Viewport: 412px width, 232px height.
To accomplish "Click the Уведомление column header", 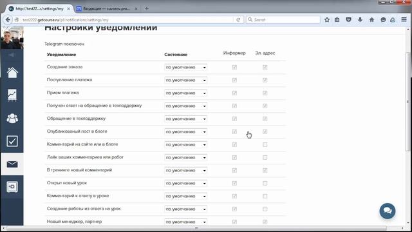I will [x=62, y=55].
